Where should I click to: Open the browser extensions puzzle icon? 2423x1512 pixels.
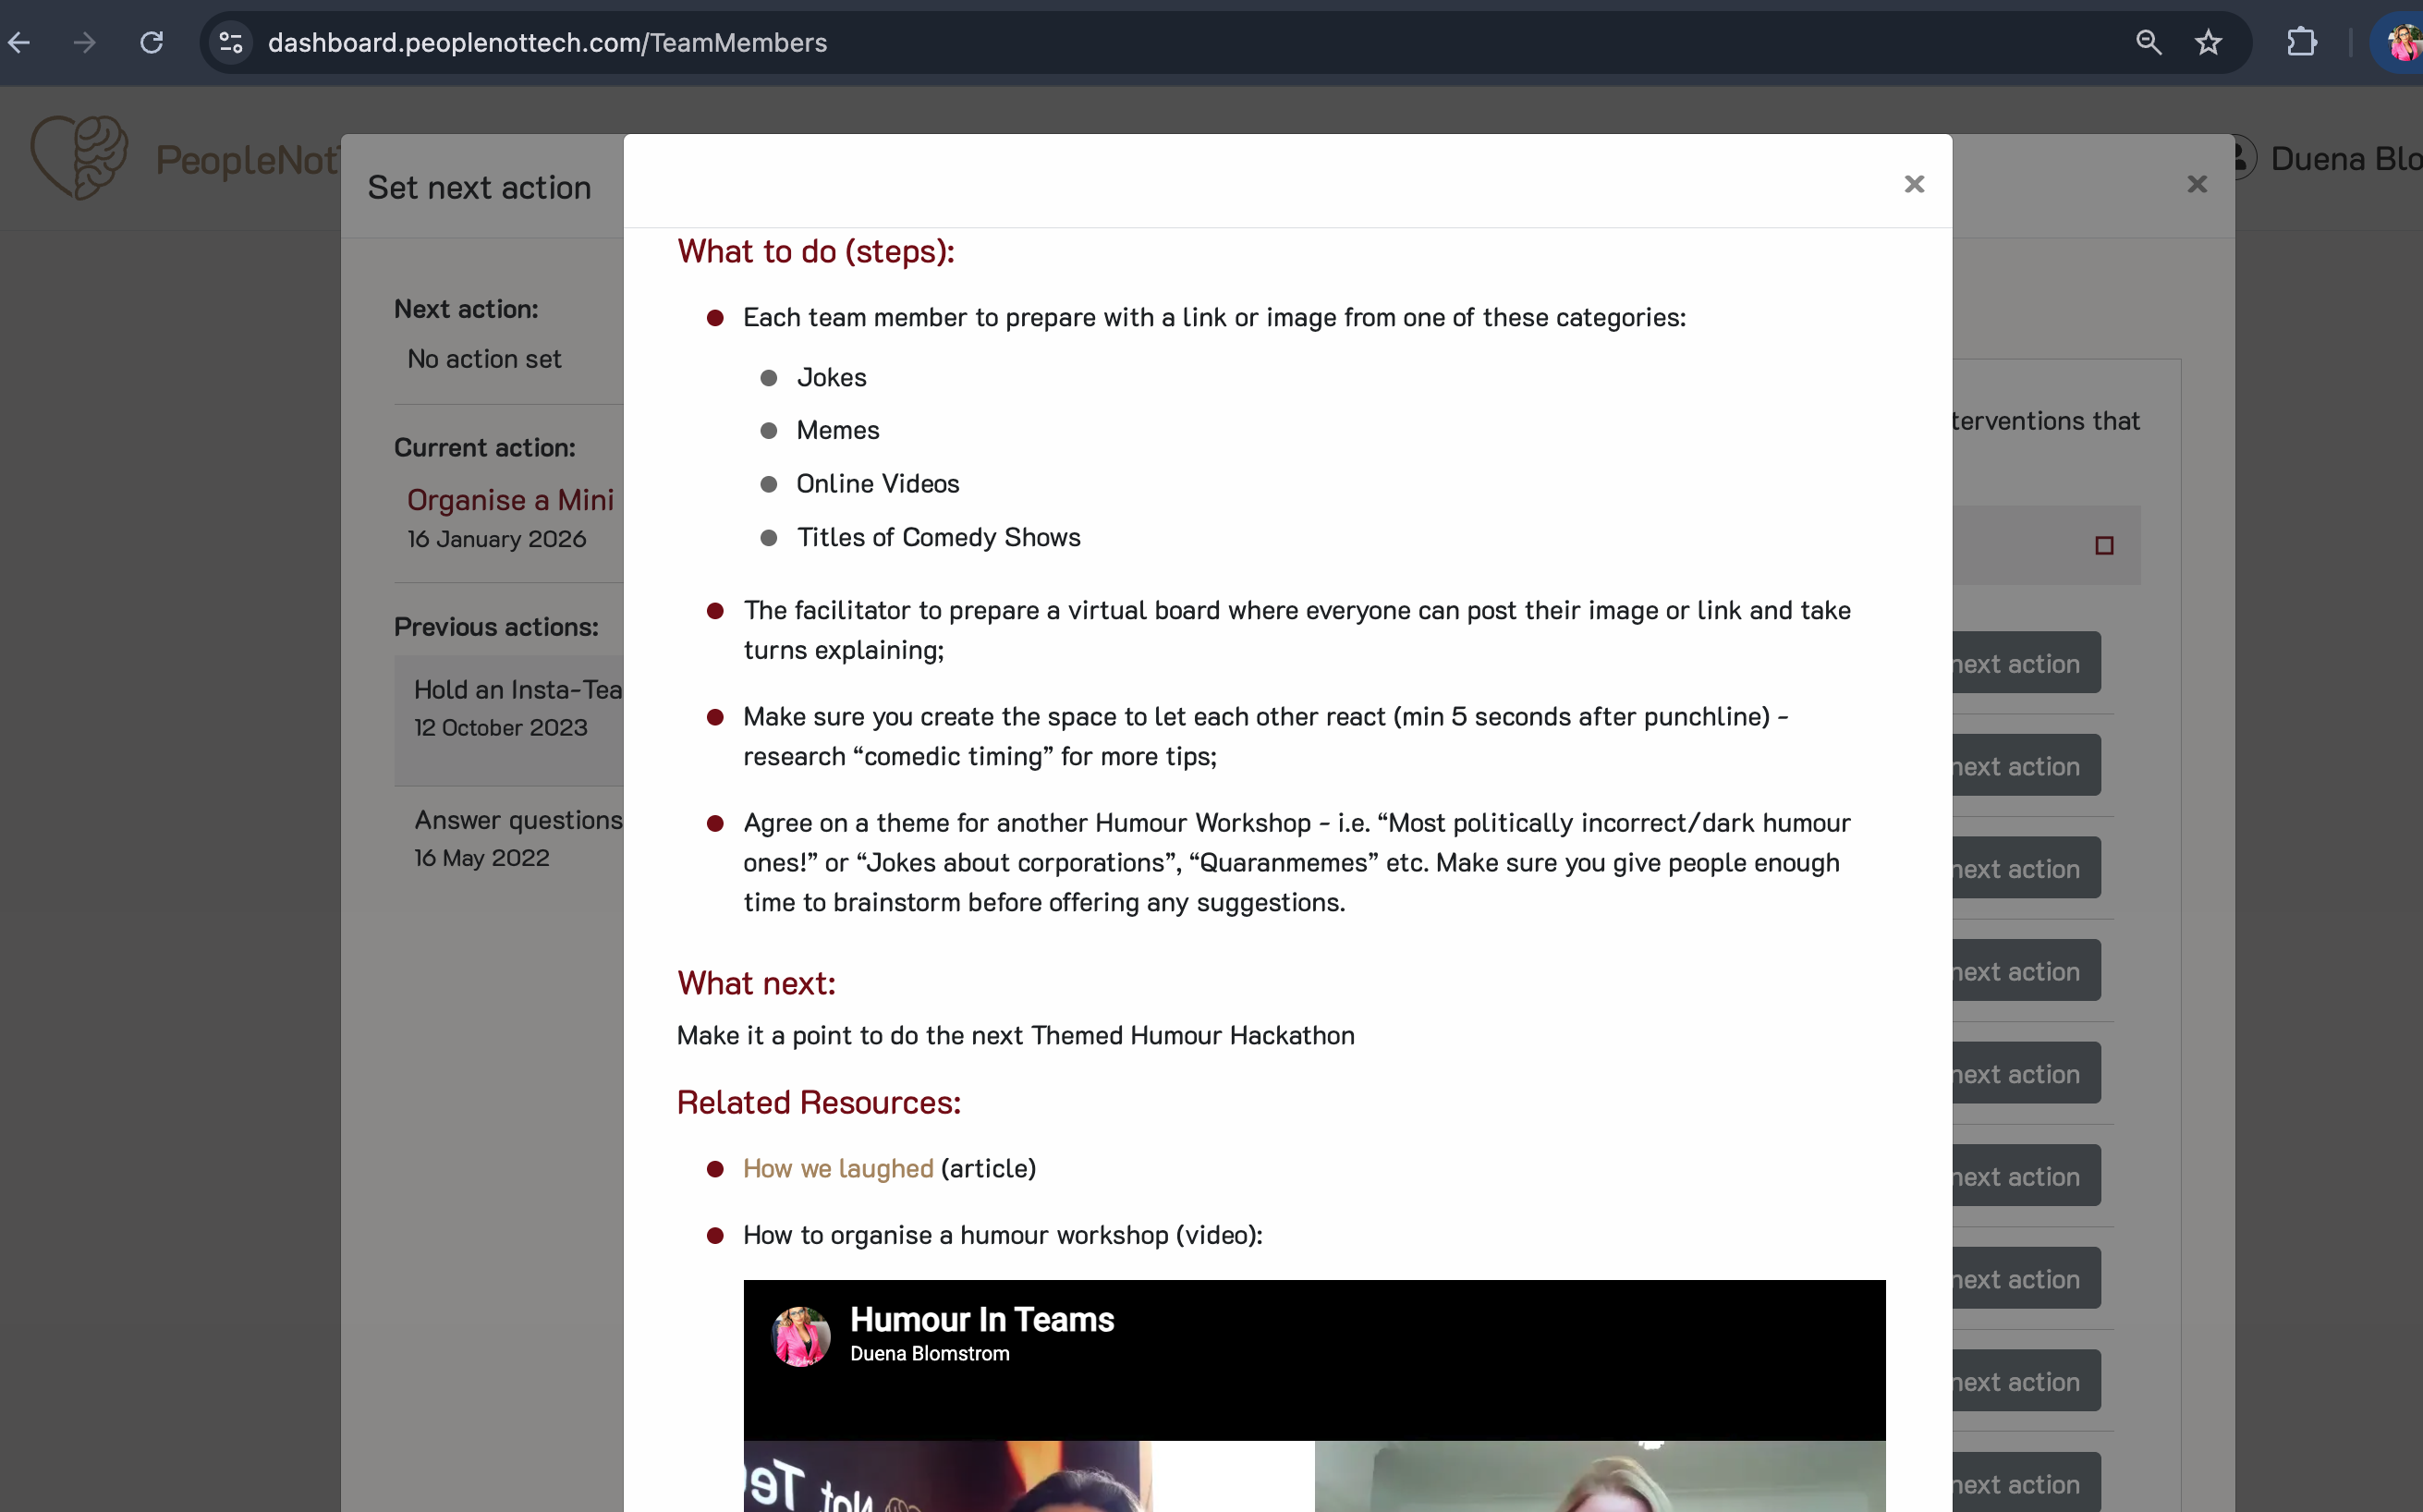coord(2301,42)
